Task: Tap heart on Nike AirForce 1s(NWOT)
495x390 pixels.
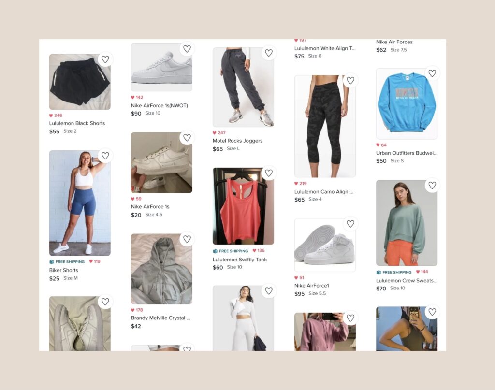Action: click(x=187, y=49)
